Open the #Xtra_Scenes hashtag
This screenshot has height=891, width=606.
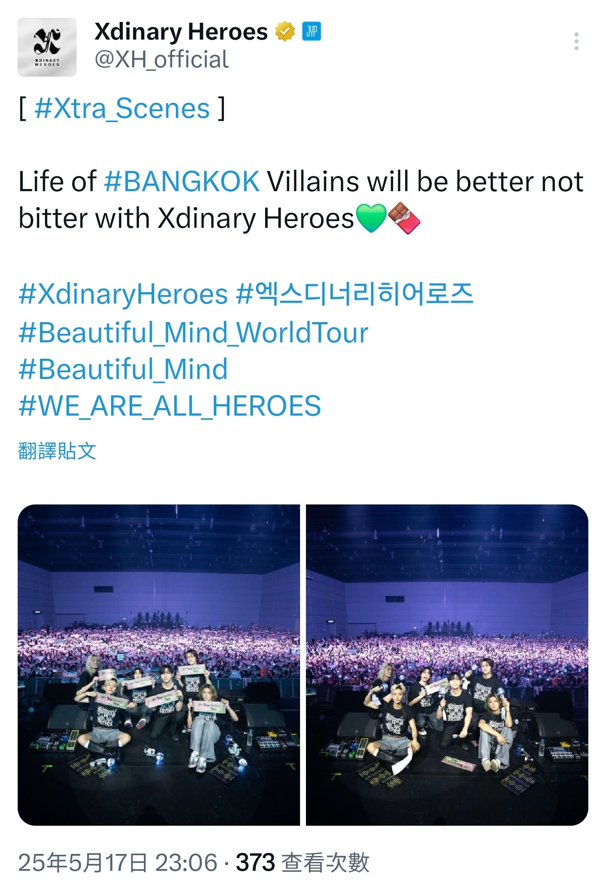pyautogui.click(x=122, y=109)
